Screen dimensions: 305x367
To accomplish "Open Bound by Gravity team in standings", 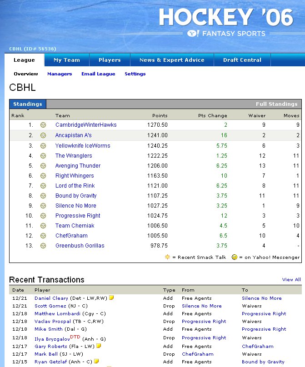I will point(76,196).
